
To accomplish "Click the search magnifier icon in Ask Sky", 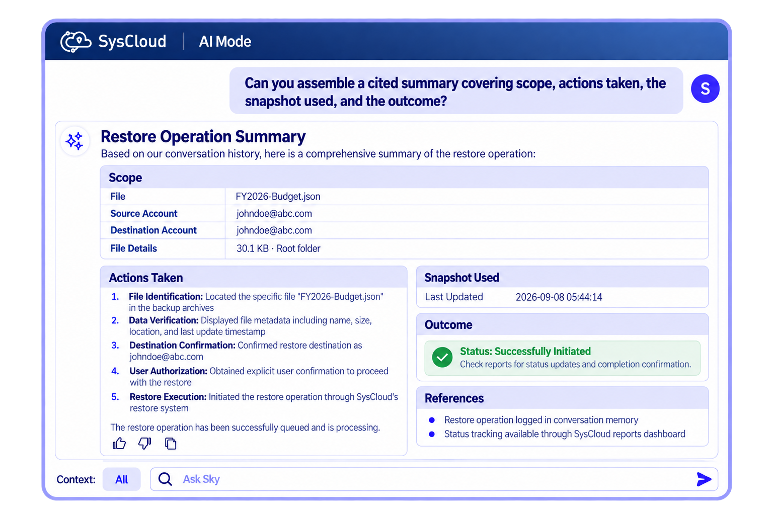I will click(165, 479).
